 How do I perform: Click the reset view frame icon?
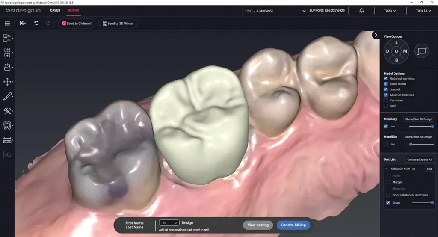pos(421,51)
